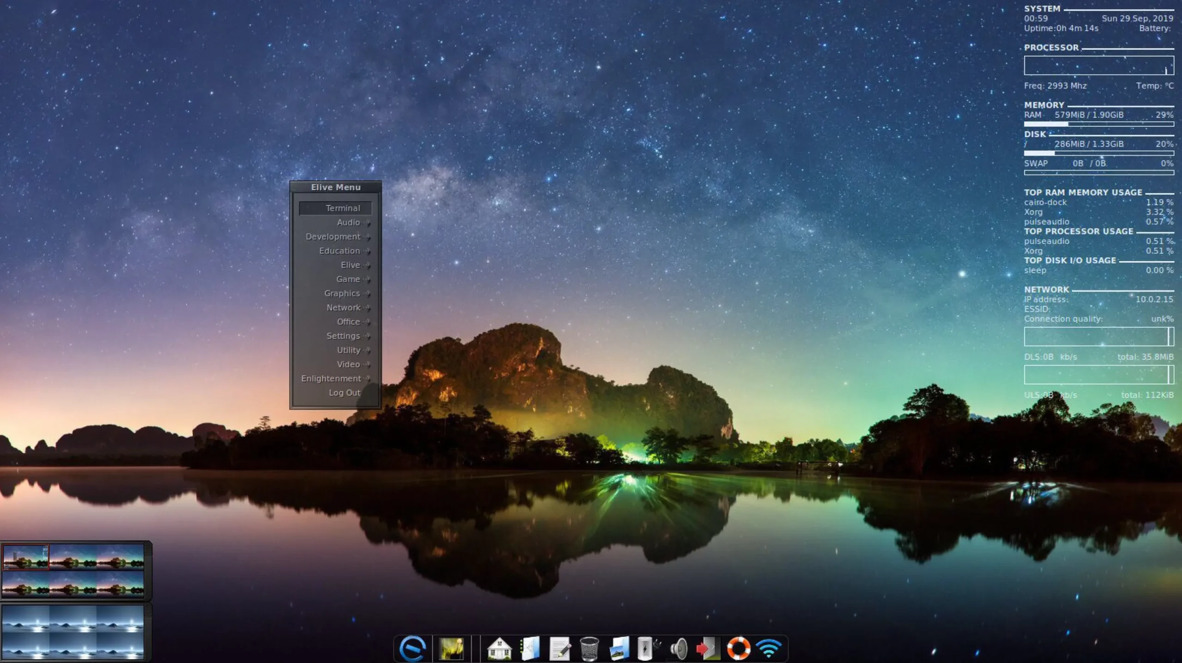Click the red arrow logout icon
The width and height of the screenshot is (1182, 663).
(708, 649)
